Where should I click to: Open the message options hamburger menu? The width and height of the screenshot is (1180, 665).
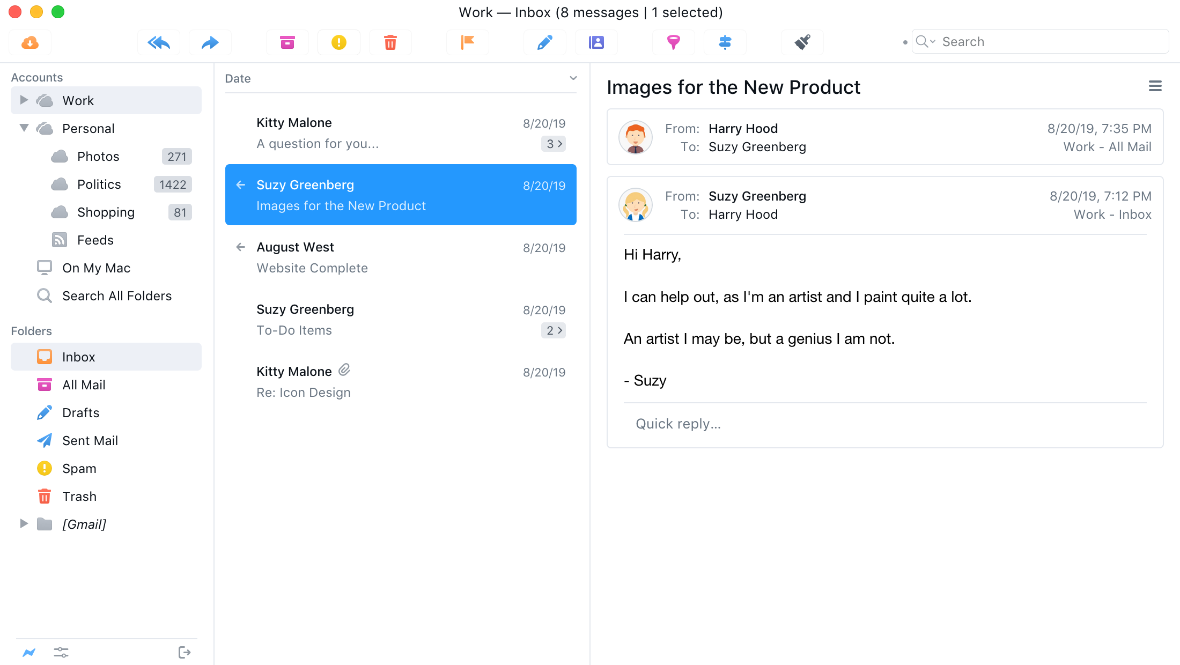pyautogui.click(x=1155, y=86)
